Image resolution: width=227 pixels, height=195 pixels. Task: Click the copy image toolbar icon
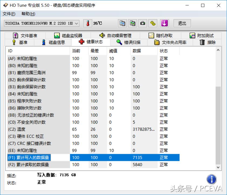(132, 23)
